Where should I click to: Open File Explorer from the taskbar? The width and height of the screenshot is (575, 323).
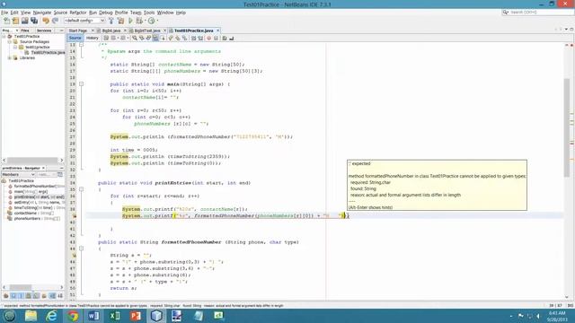pos(31,316)
